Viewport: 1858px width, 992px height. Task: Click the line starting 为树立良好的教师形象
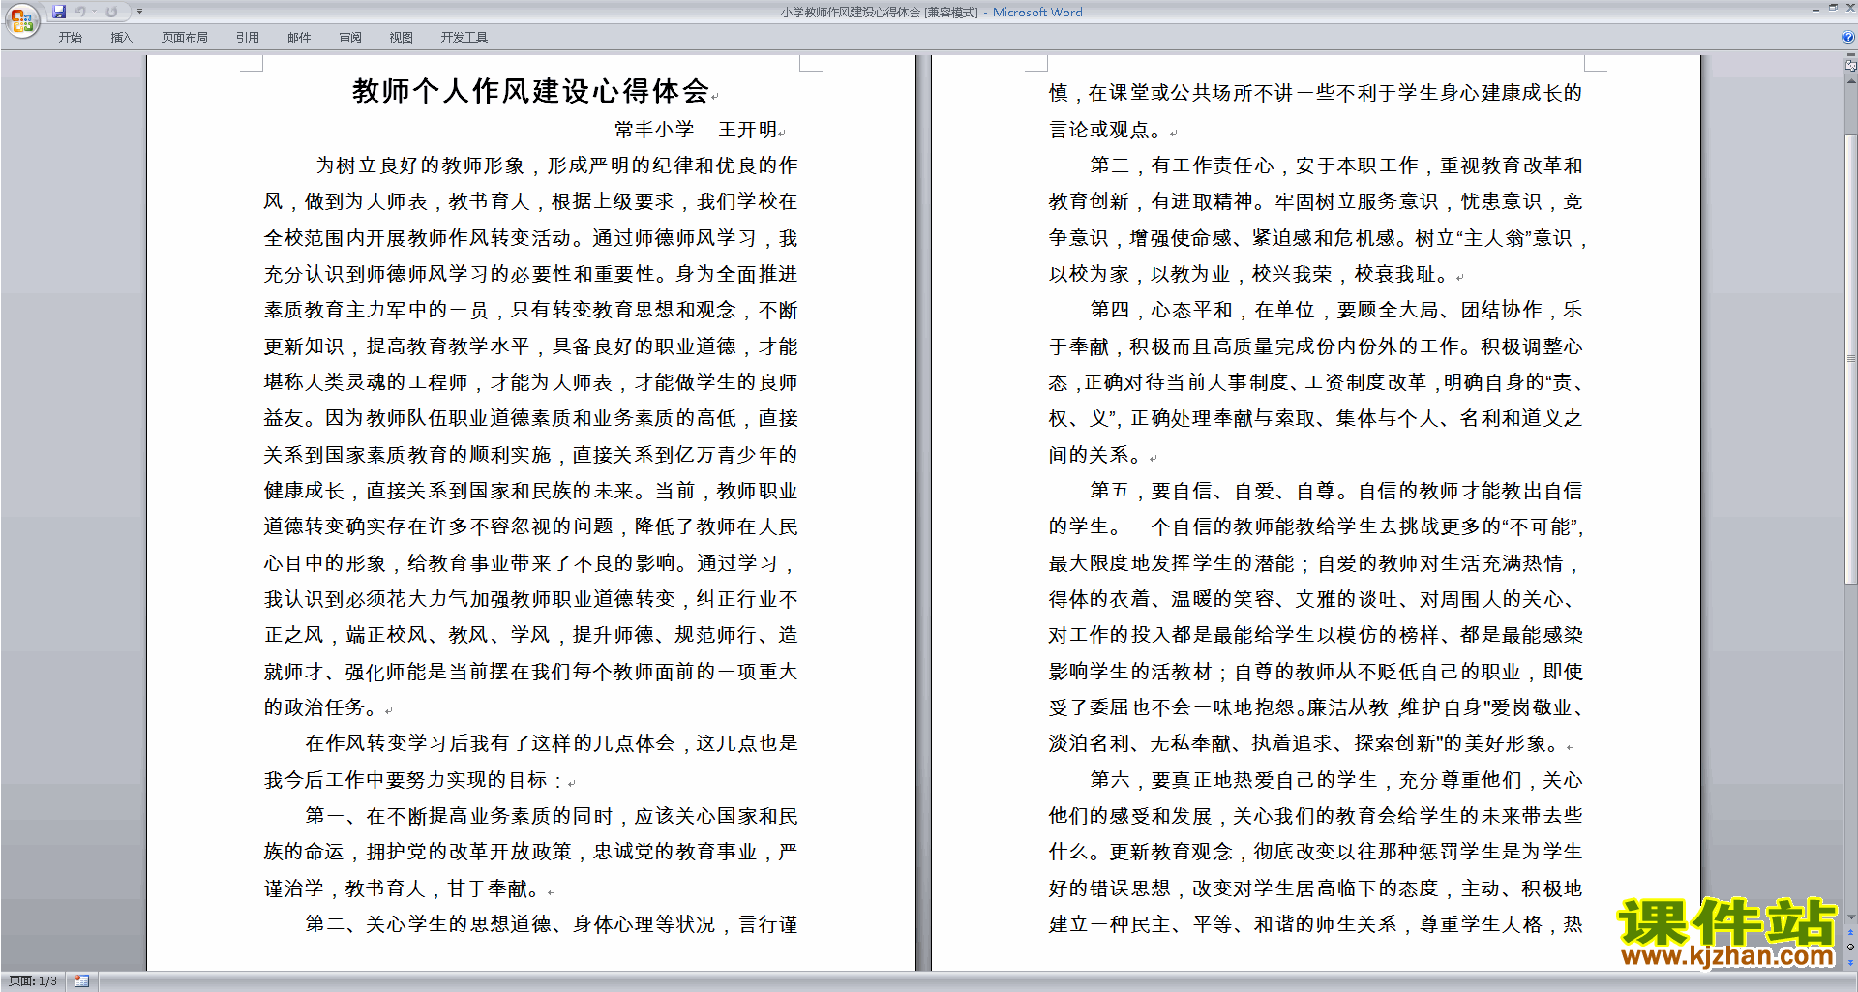tap(556, 165)
